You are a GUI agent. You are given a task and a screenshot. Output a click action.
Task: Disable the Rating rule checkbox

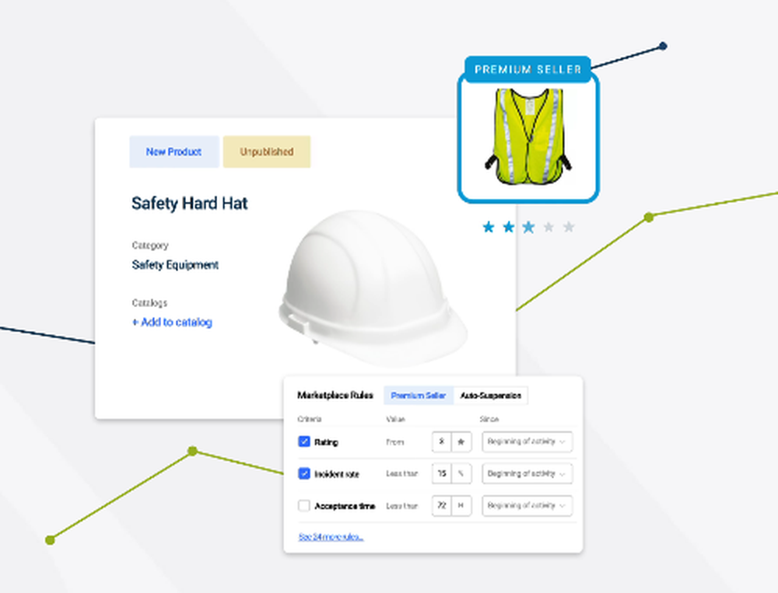(304, 441)
